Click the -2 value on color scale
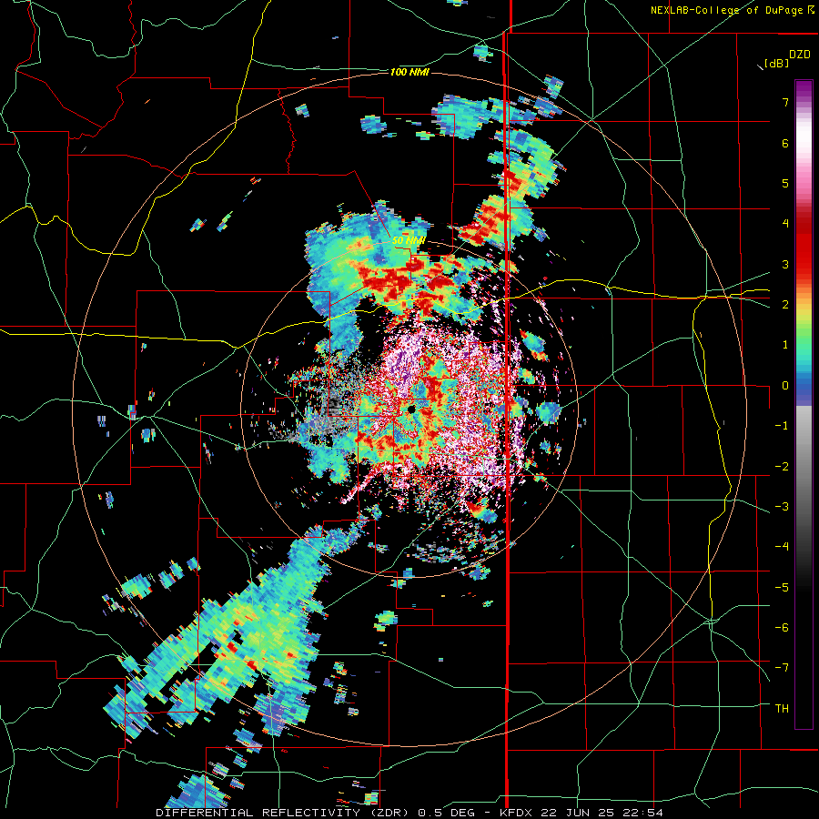The image size is (819, 819). (x=782, y=467)
